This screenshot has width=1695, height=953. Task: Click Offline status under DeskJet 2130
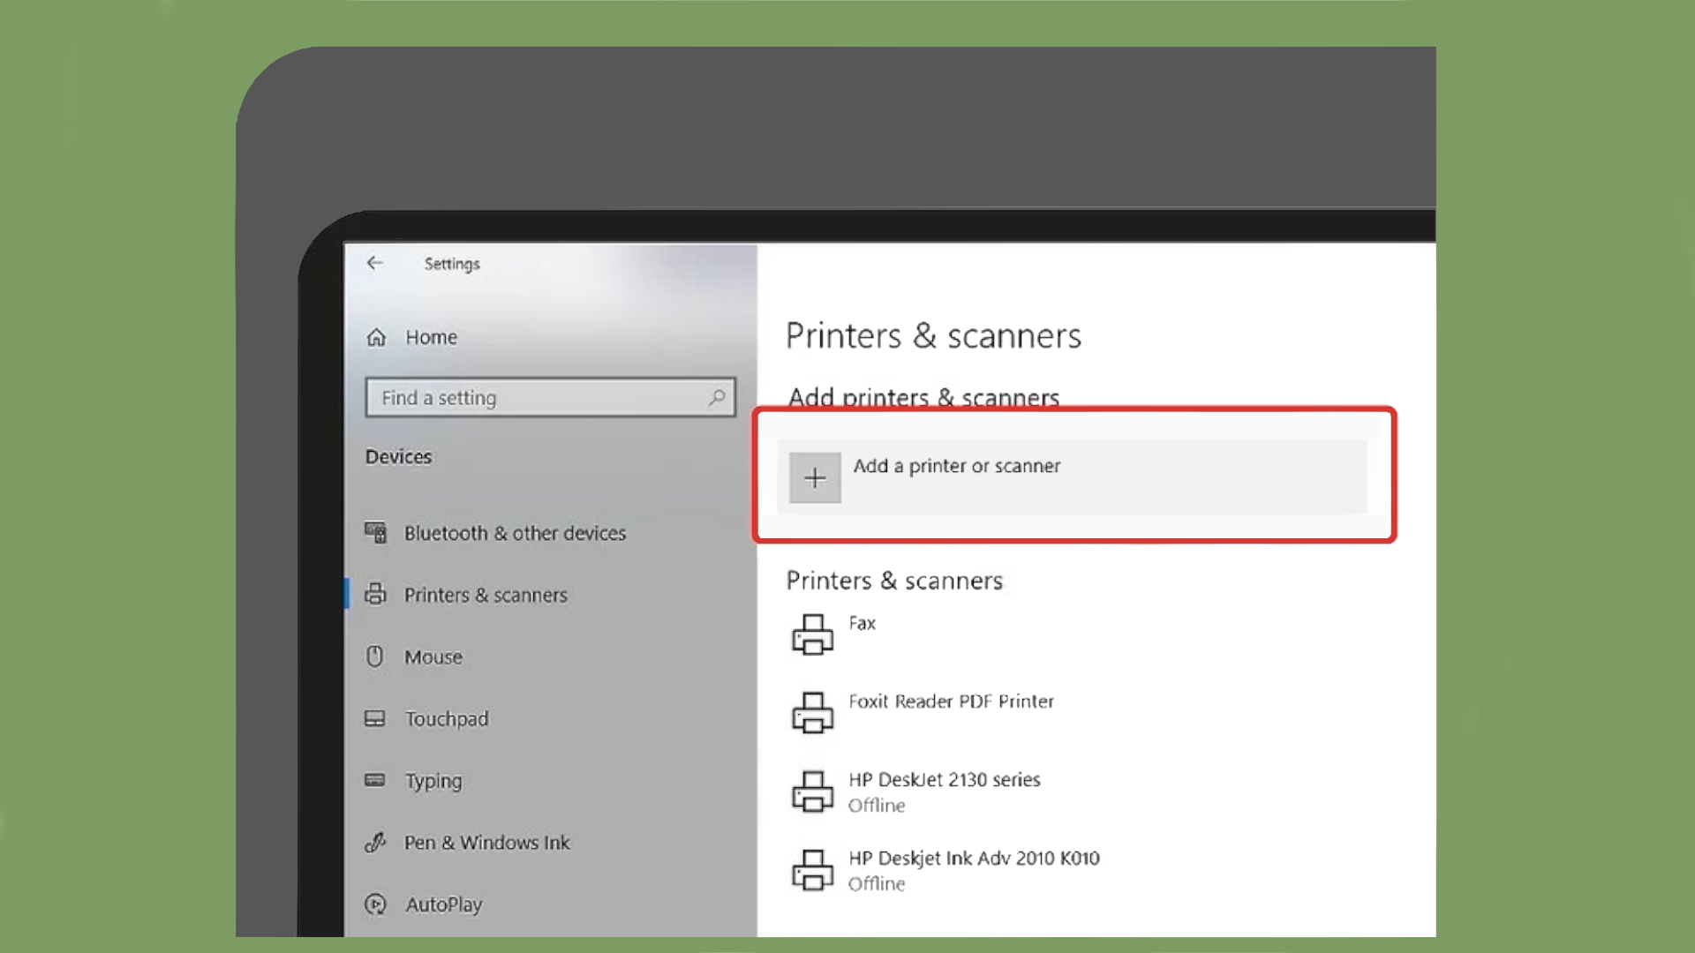[x=877, y=806]
